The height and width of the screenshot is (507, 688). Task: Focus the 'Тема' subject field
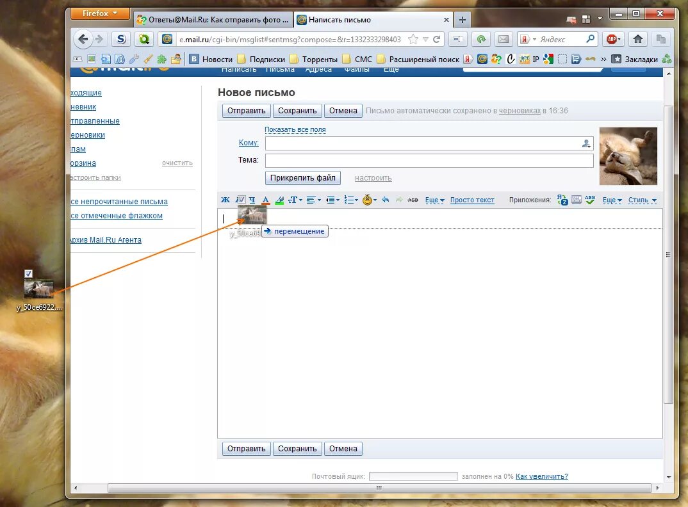429,161
